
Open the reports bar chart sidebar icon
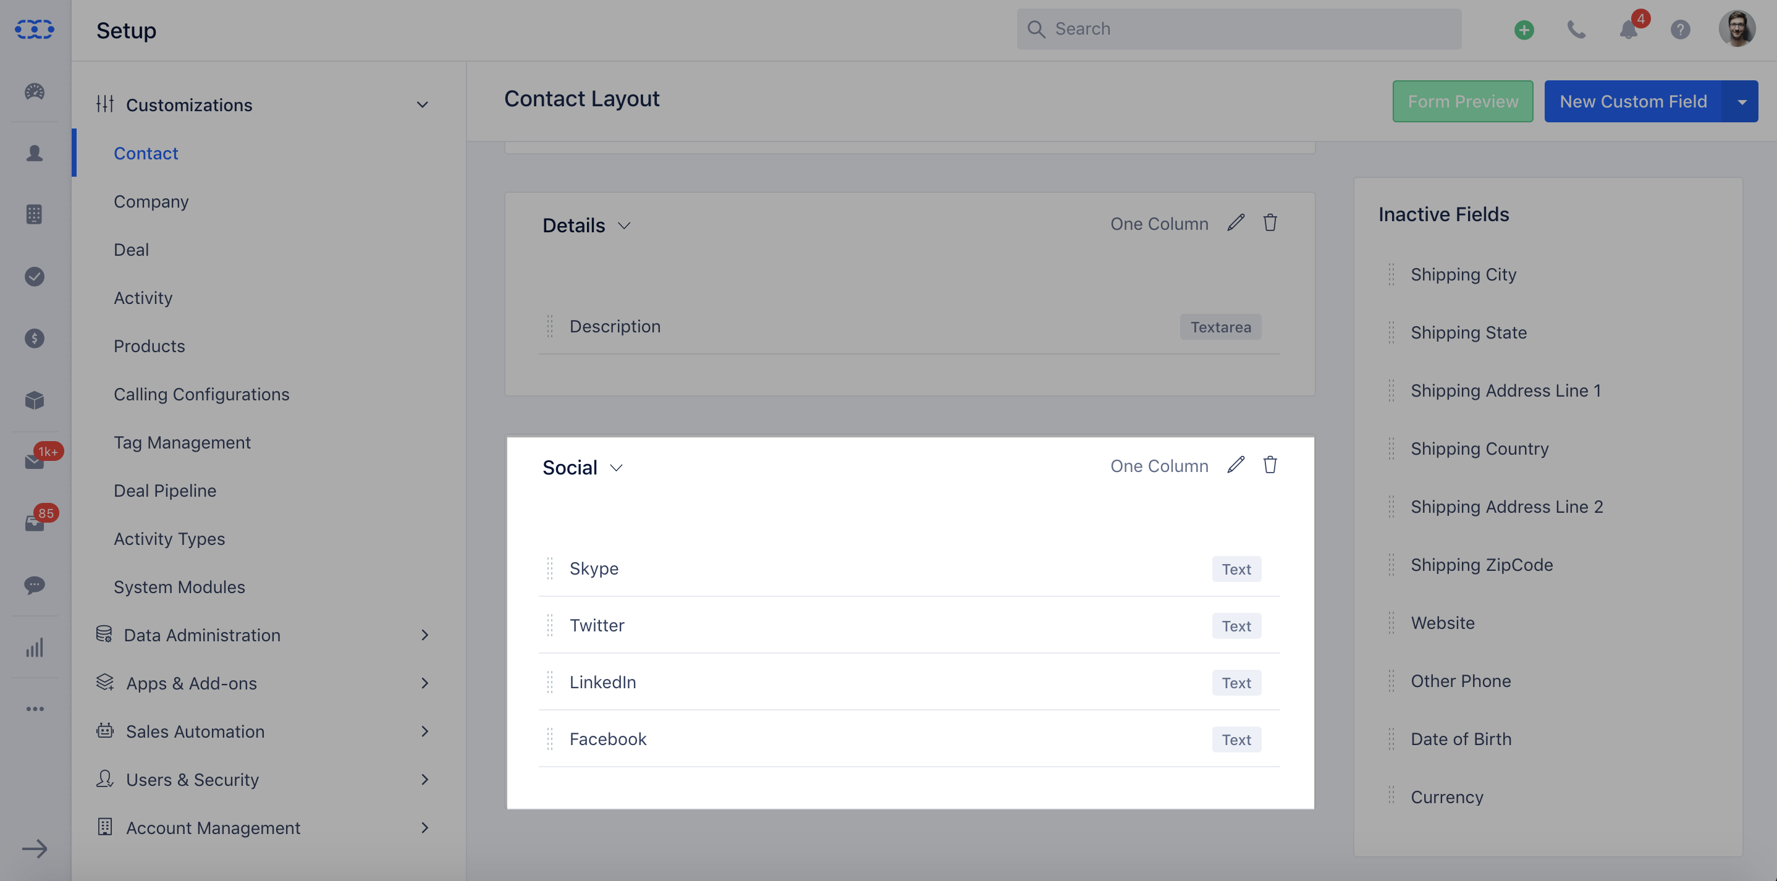[35, 647]
